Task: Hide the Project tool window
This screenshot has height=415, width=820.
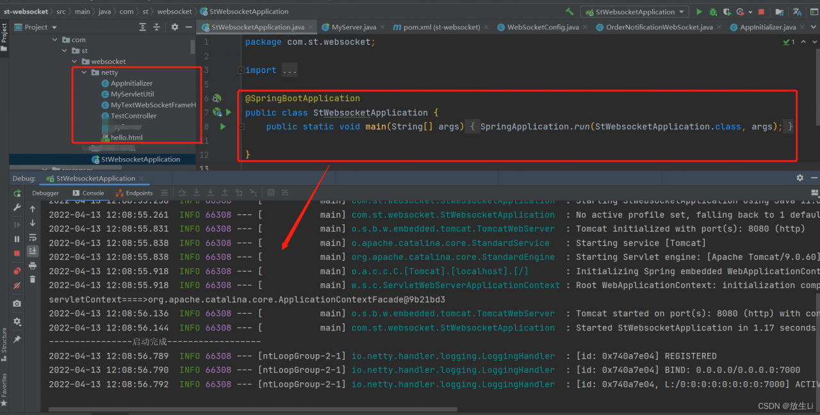Action: tap(189, 27)
